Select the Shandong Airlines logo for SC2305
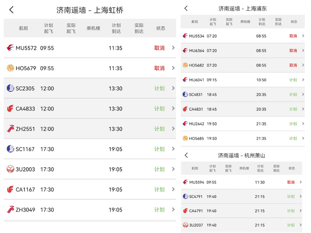Viewport: 311px width, 233px height. (10, 88)
